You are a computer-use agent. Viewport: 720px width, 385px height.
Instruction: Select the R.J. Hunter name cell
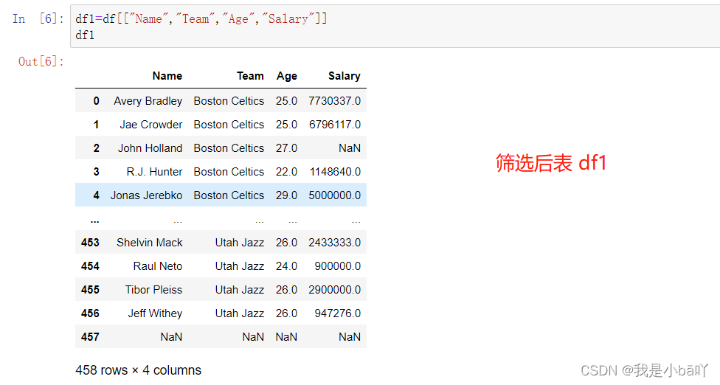154,172
